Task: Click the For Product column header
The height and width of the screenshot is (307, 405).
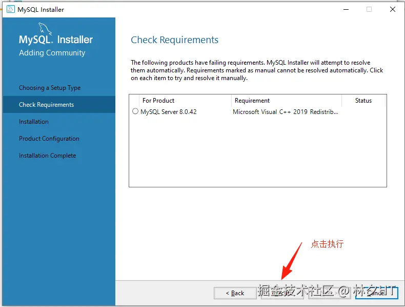Action: (x=185, y=101)
